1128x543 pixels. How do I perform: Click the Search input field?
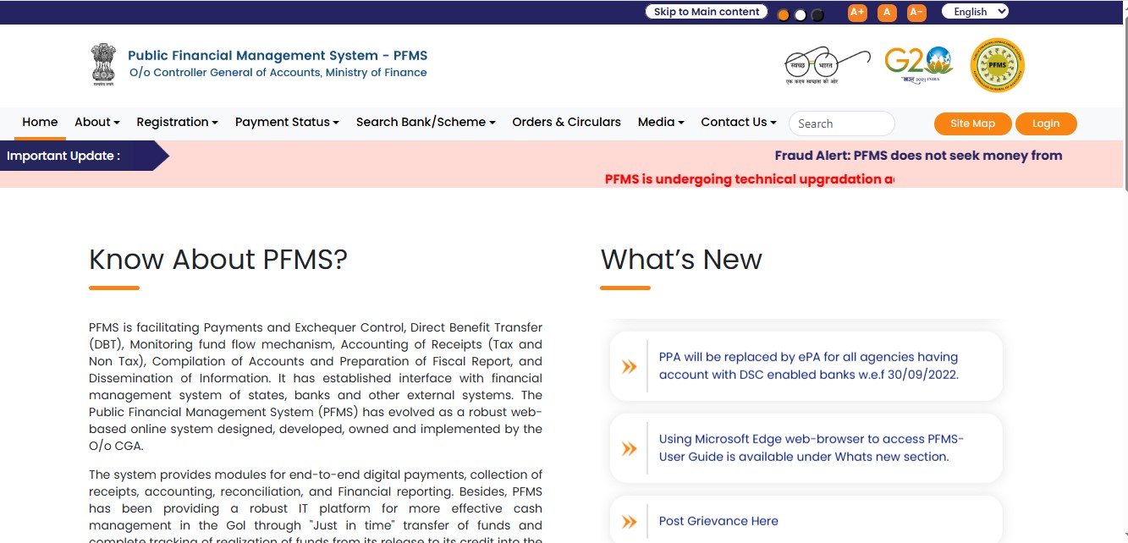[x=842, y=123]
